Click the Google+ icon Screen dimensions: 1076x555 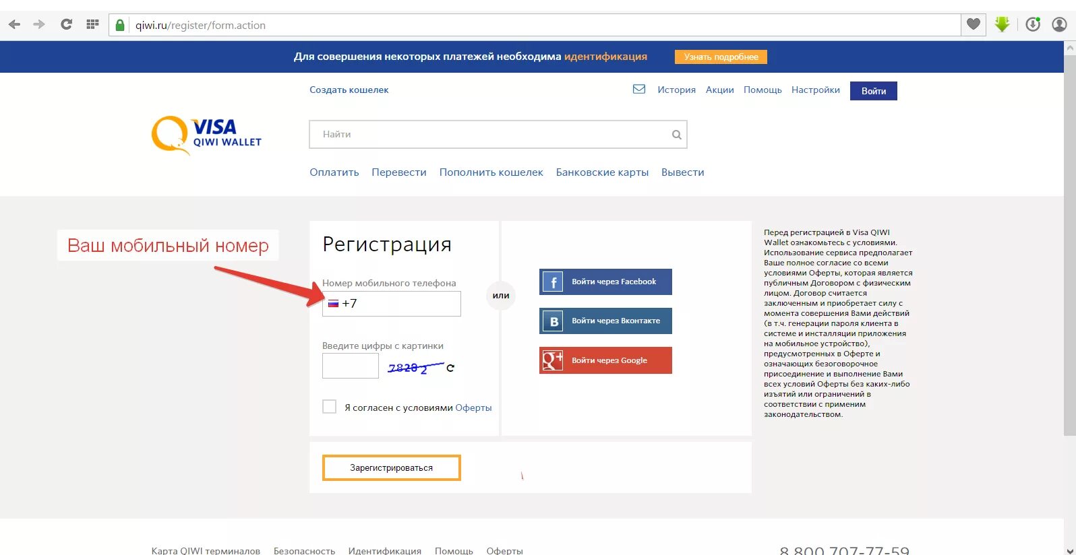click(x=553, y=360)
